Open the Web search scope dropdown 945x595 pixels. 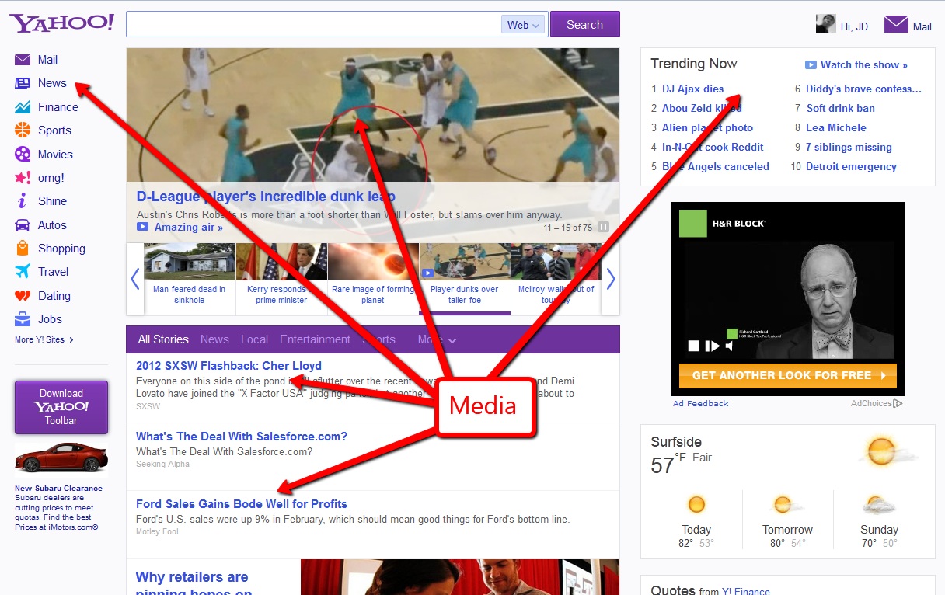point(523,24)
